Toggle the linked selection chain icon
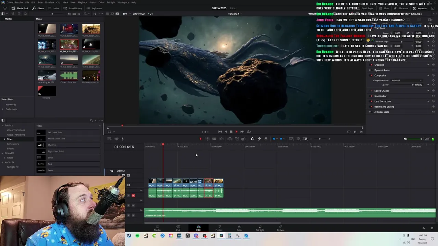 (259, 139)
